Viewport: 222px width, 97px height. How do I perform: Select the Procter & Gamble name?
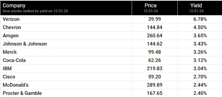click(x=22, y=93)
